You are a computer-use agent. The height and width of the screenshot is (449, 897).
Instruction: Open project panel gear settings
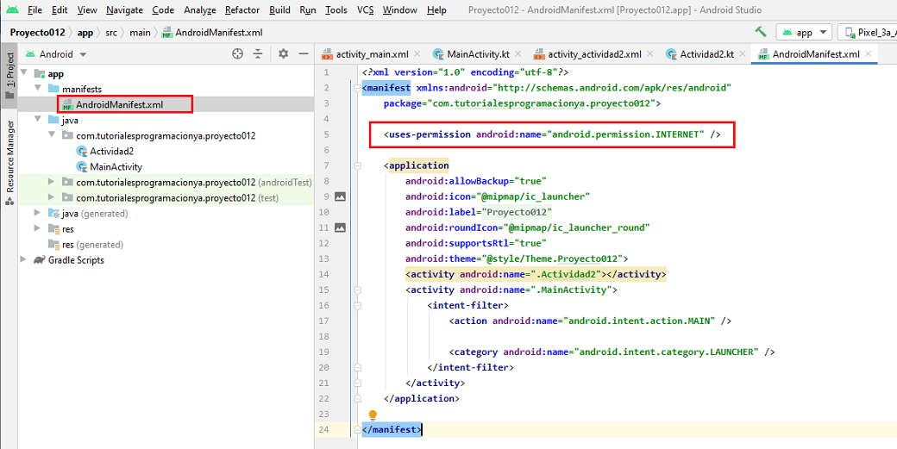pos(283,53)
